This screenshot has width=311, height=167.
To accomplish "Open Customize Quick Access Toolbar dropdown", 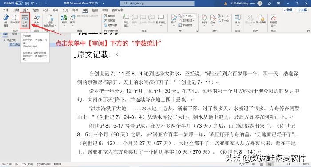I will pyautogui.click(x=46, y=4).
